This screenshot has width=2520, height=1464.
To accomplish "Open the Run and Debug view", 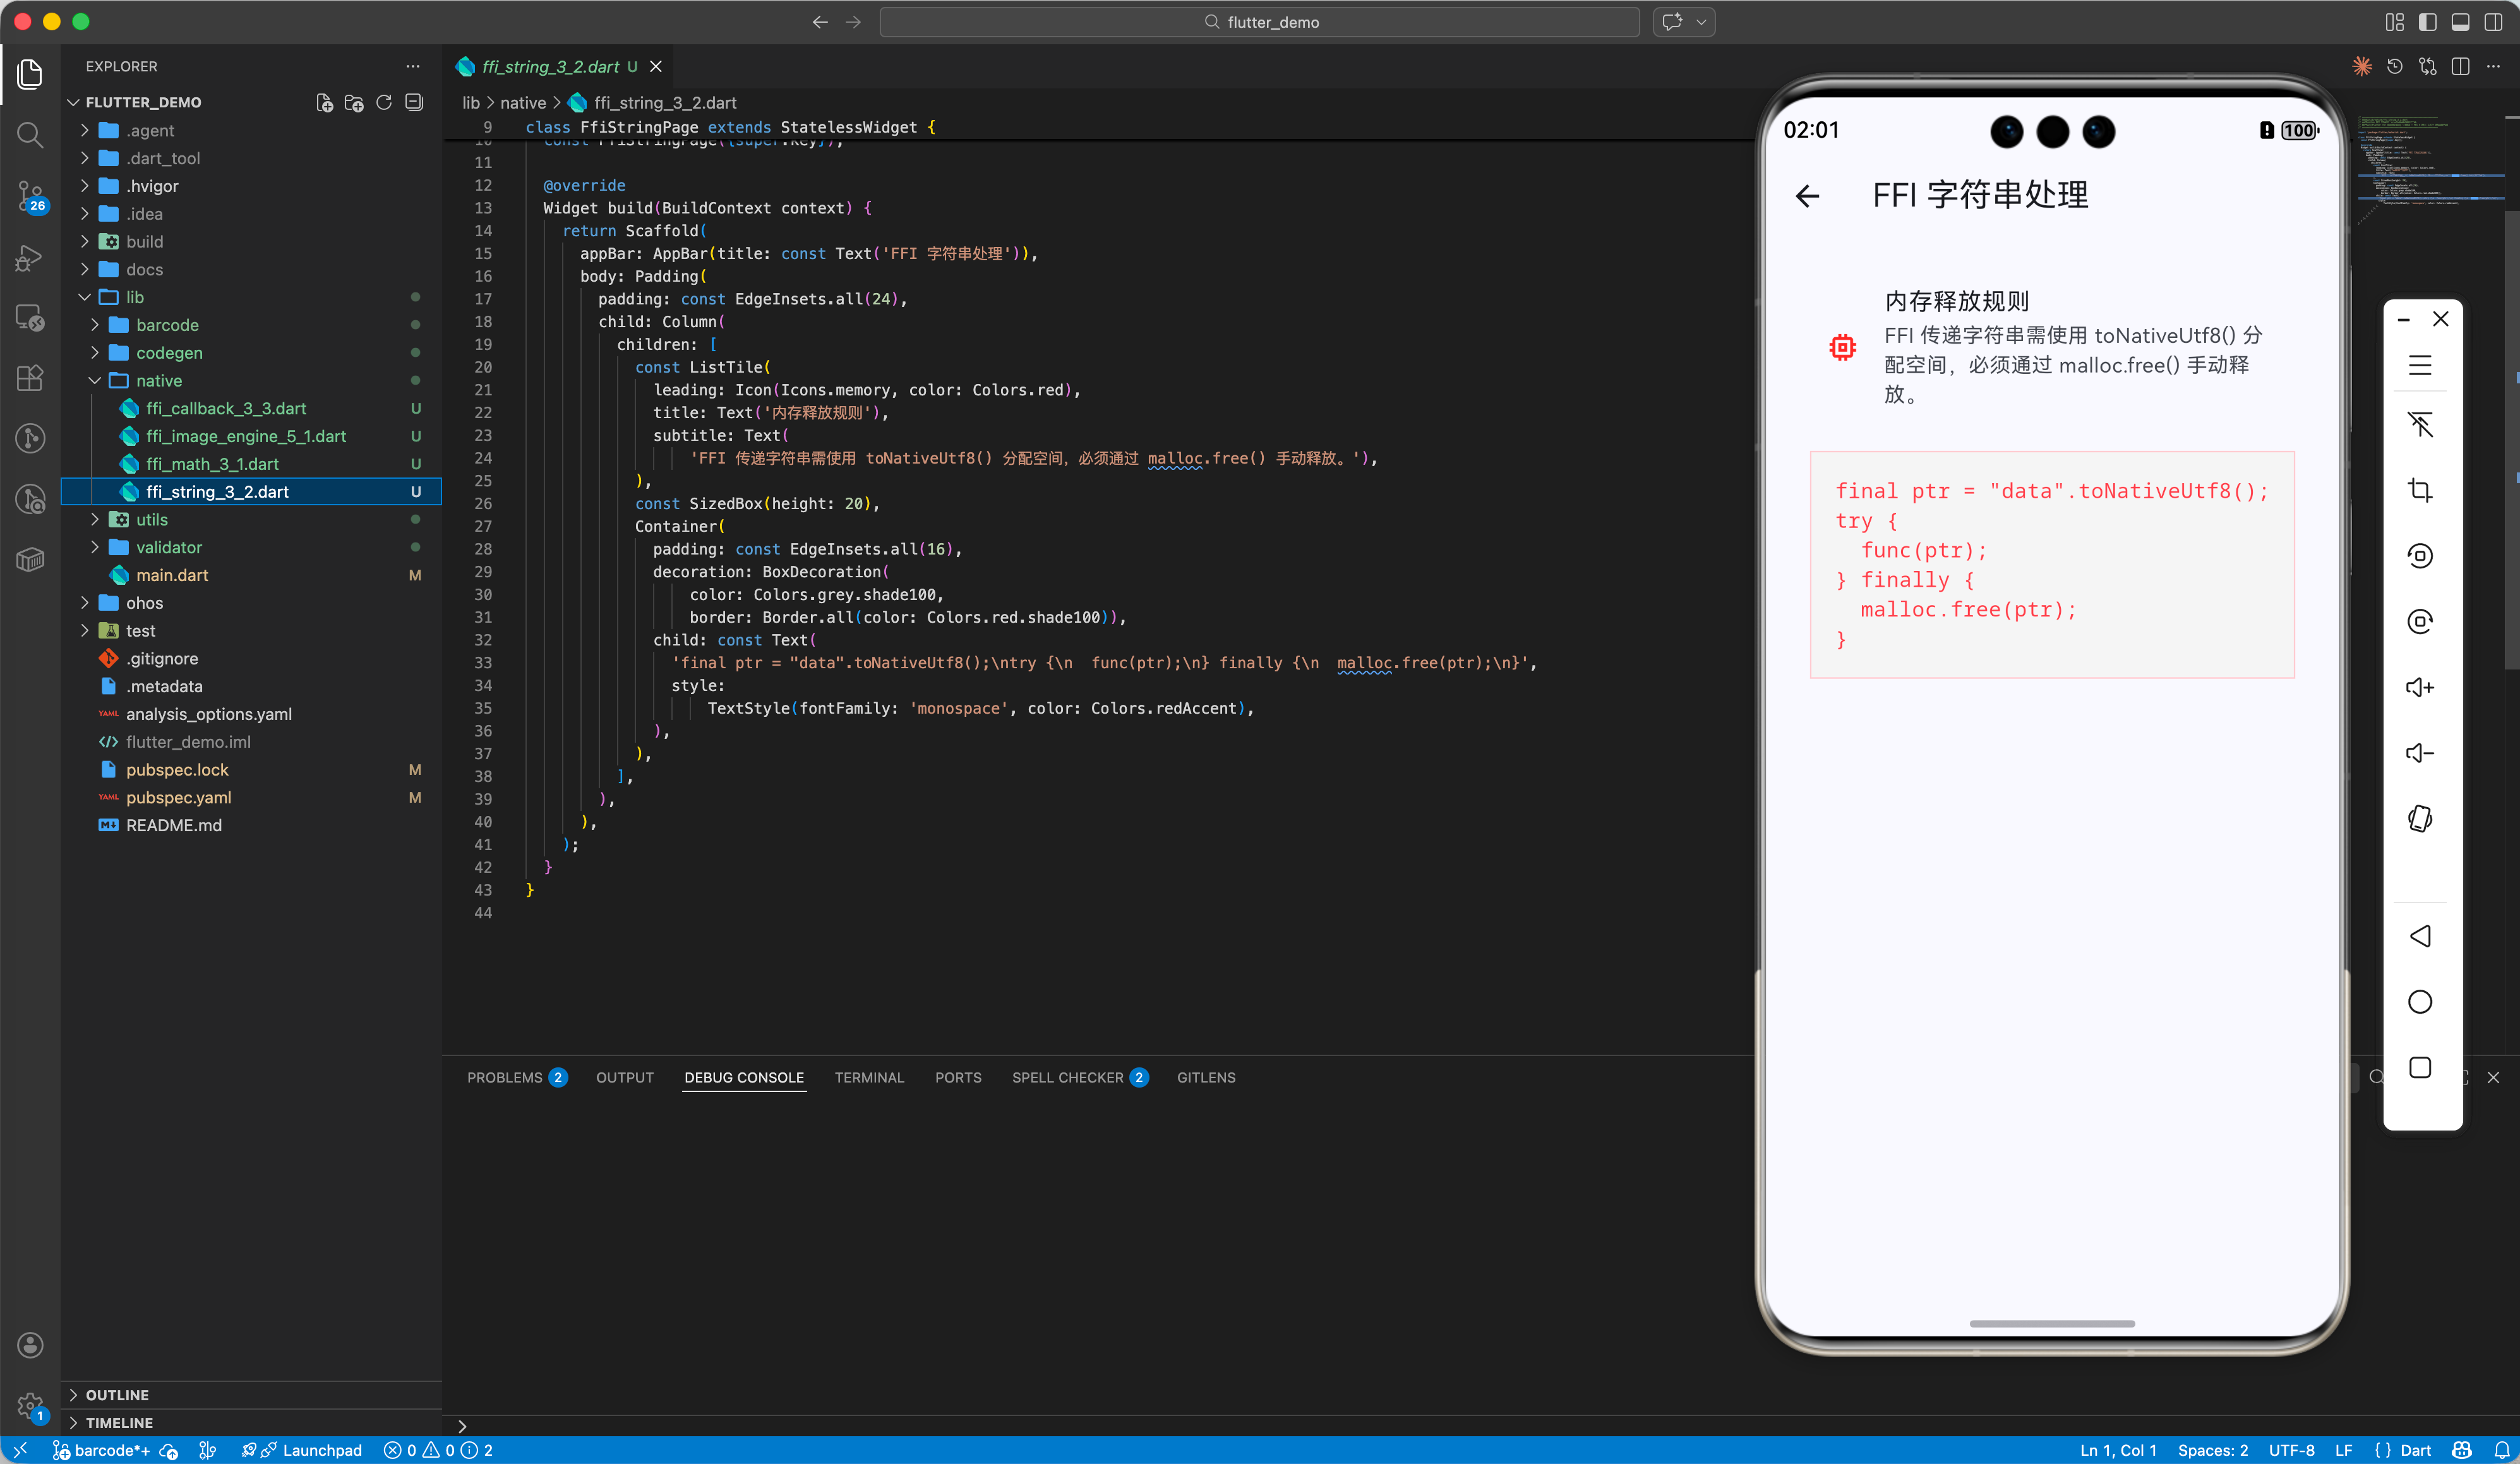I will (30, 258).
